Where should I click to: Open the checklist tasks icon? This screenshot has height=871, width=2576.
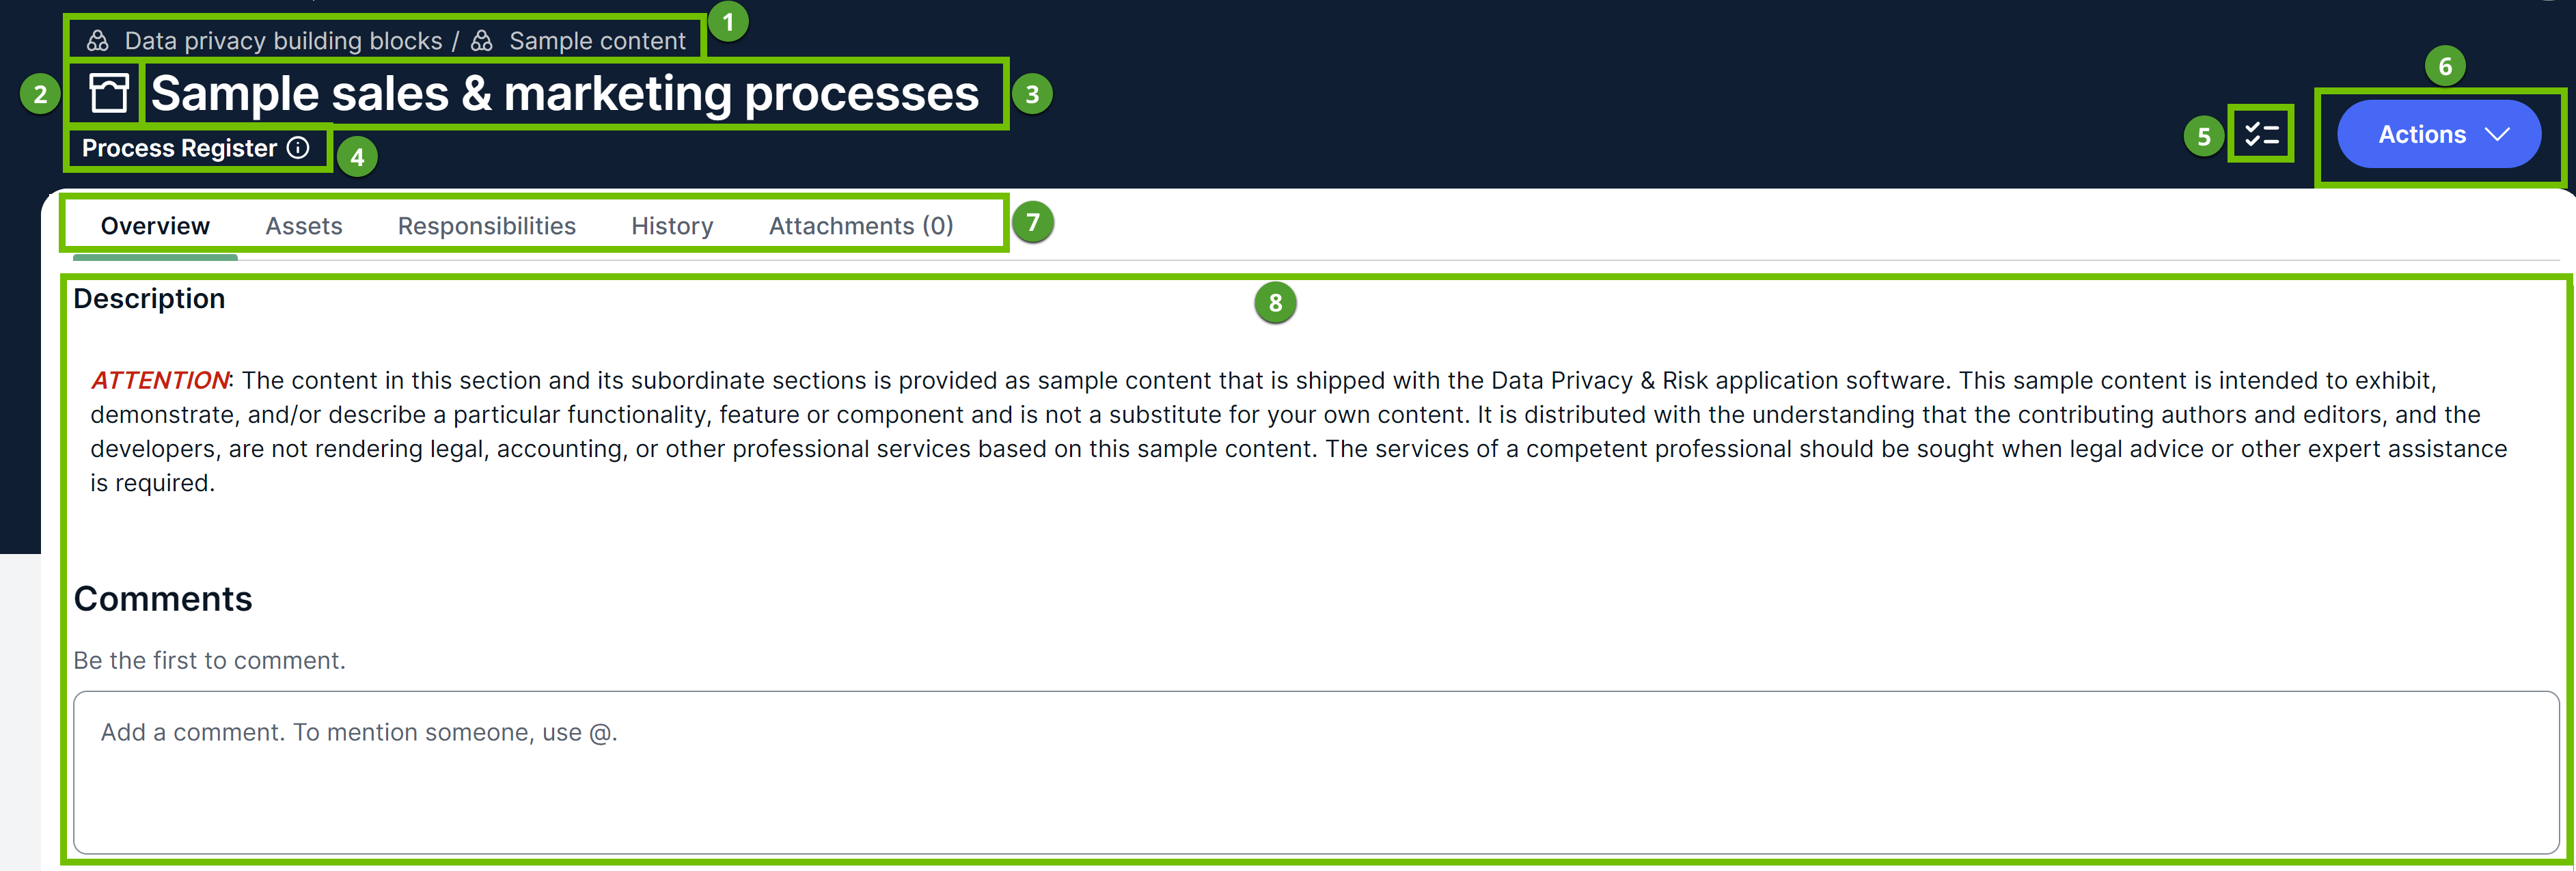pyautogui.click(x=2261, y=134)
